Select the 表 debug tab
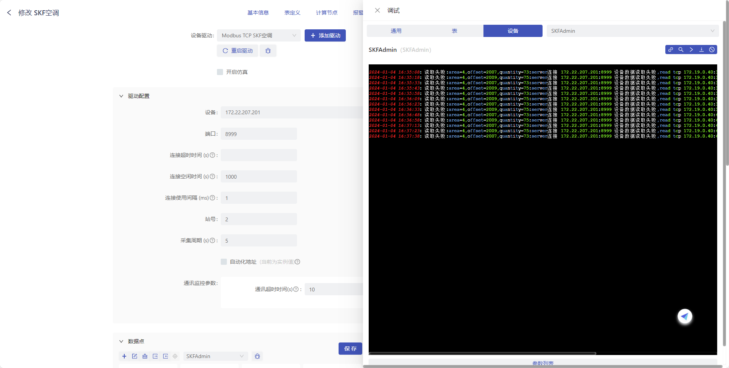This screenshot has width=729, height=368. click(x=454, y=31)
